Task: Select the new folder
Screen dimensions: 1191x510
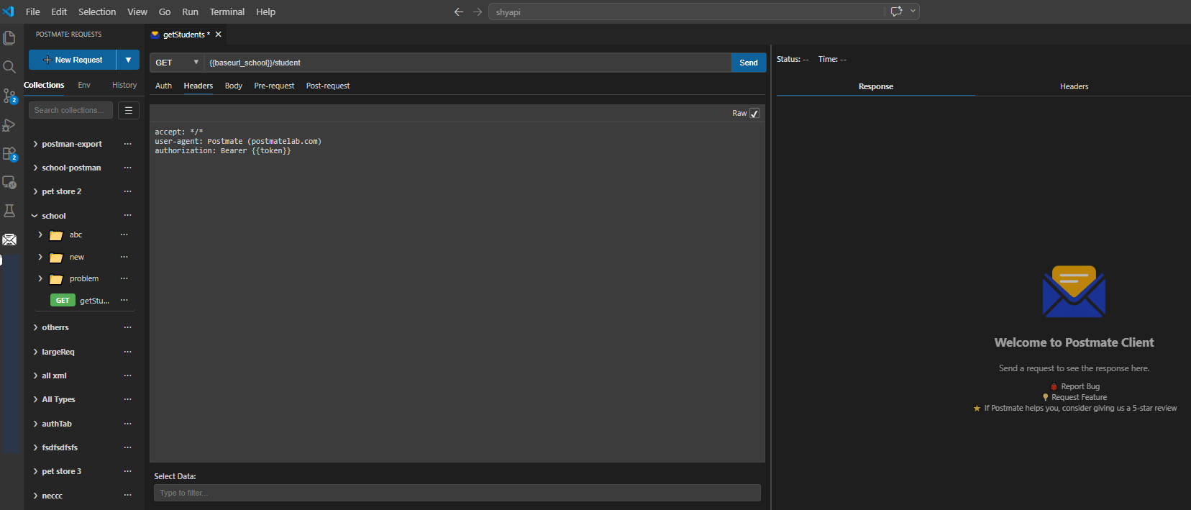Action: 77,257
